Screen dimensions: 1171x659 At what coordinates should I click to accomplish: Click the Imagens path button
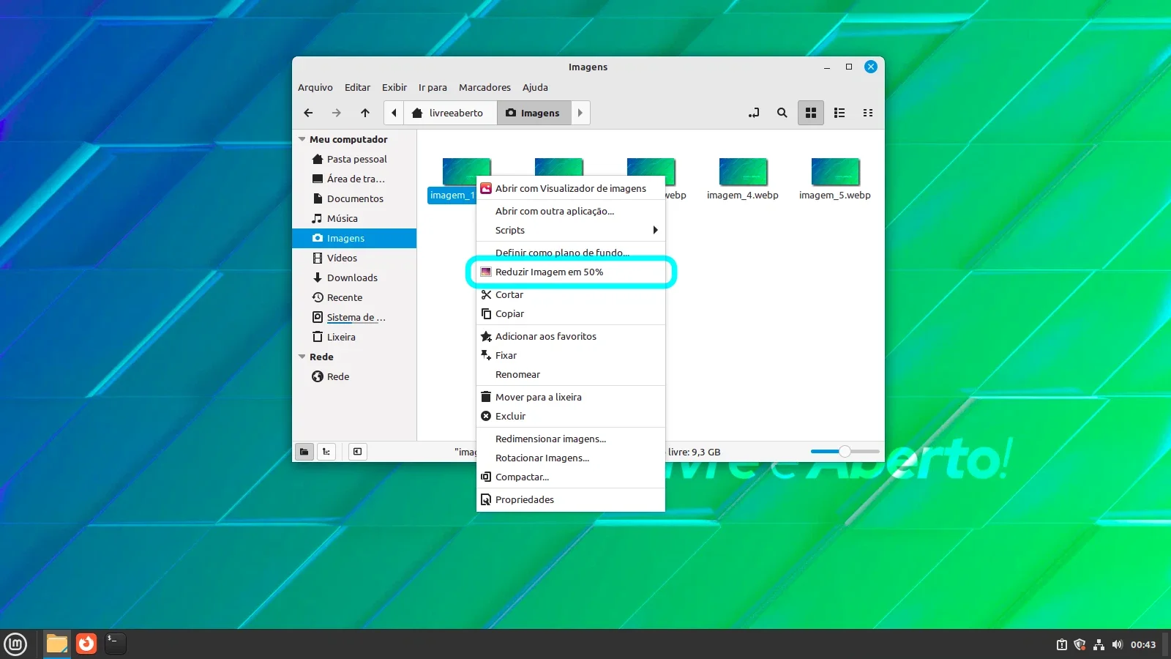(534, 113)
